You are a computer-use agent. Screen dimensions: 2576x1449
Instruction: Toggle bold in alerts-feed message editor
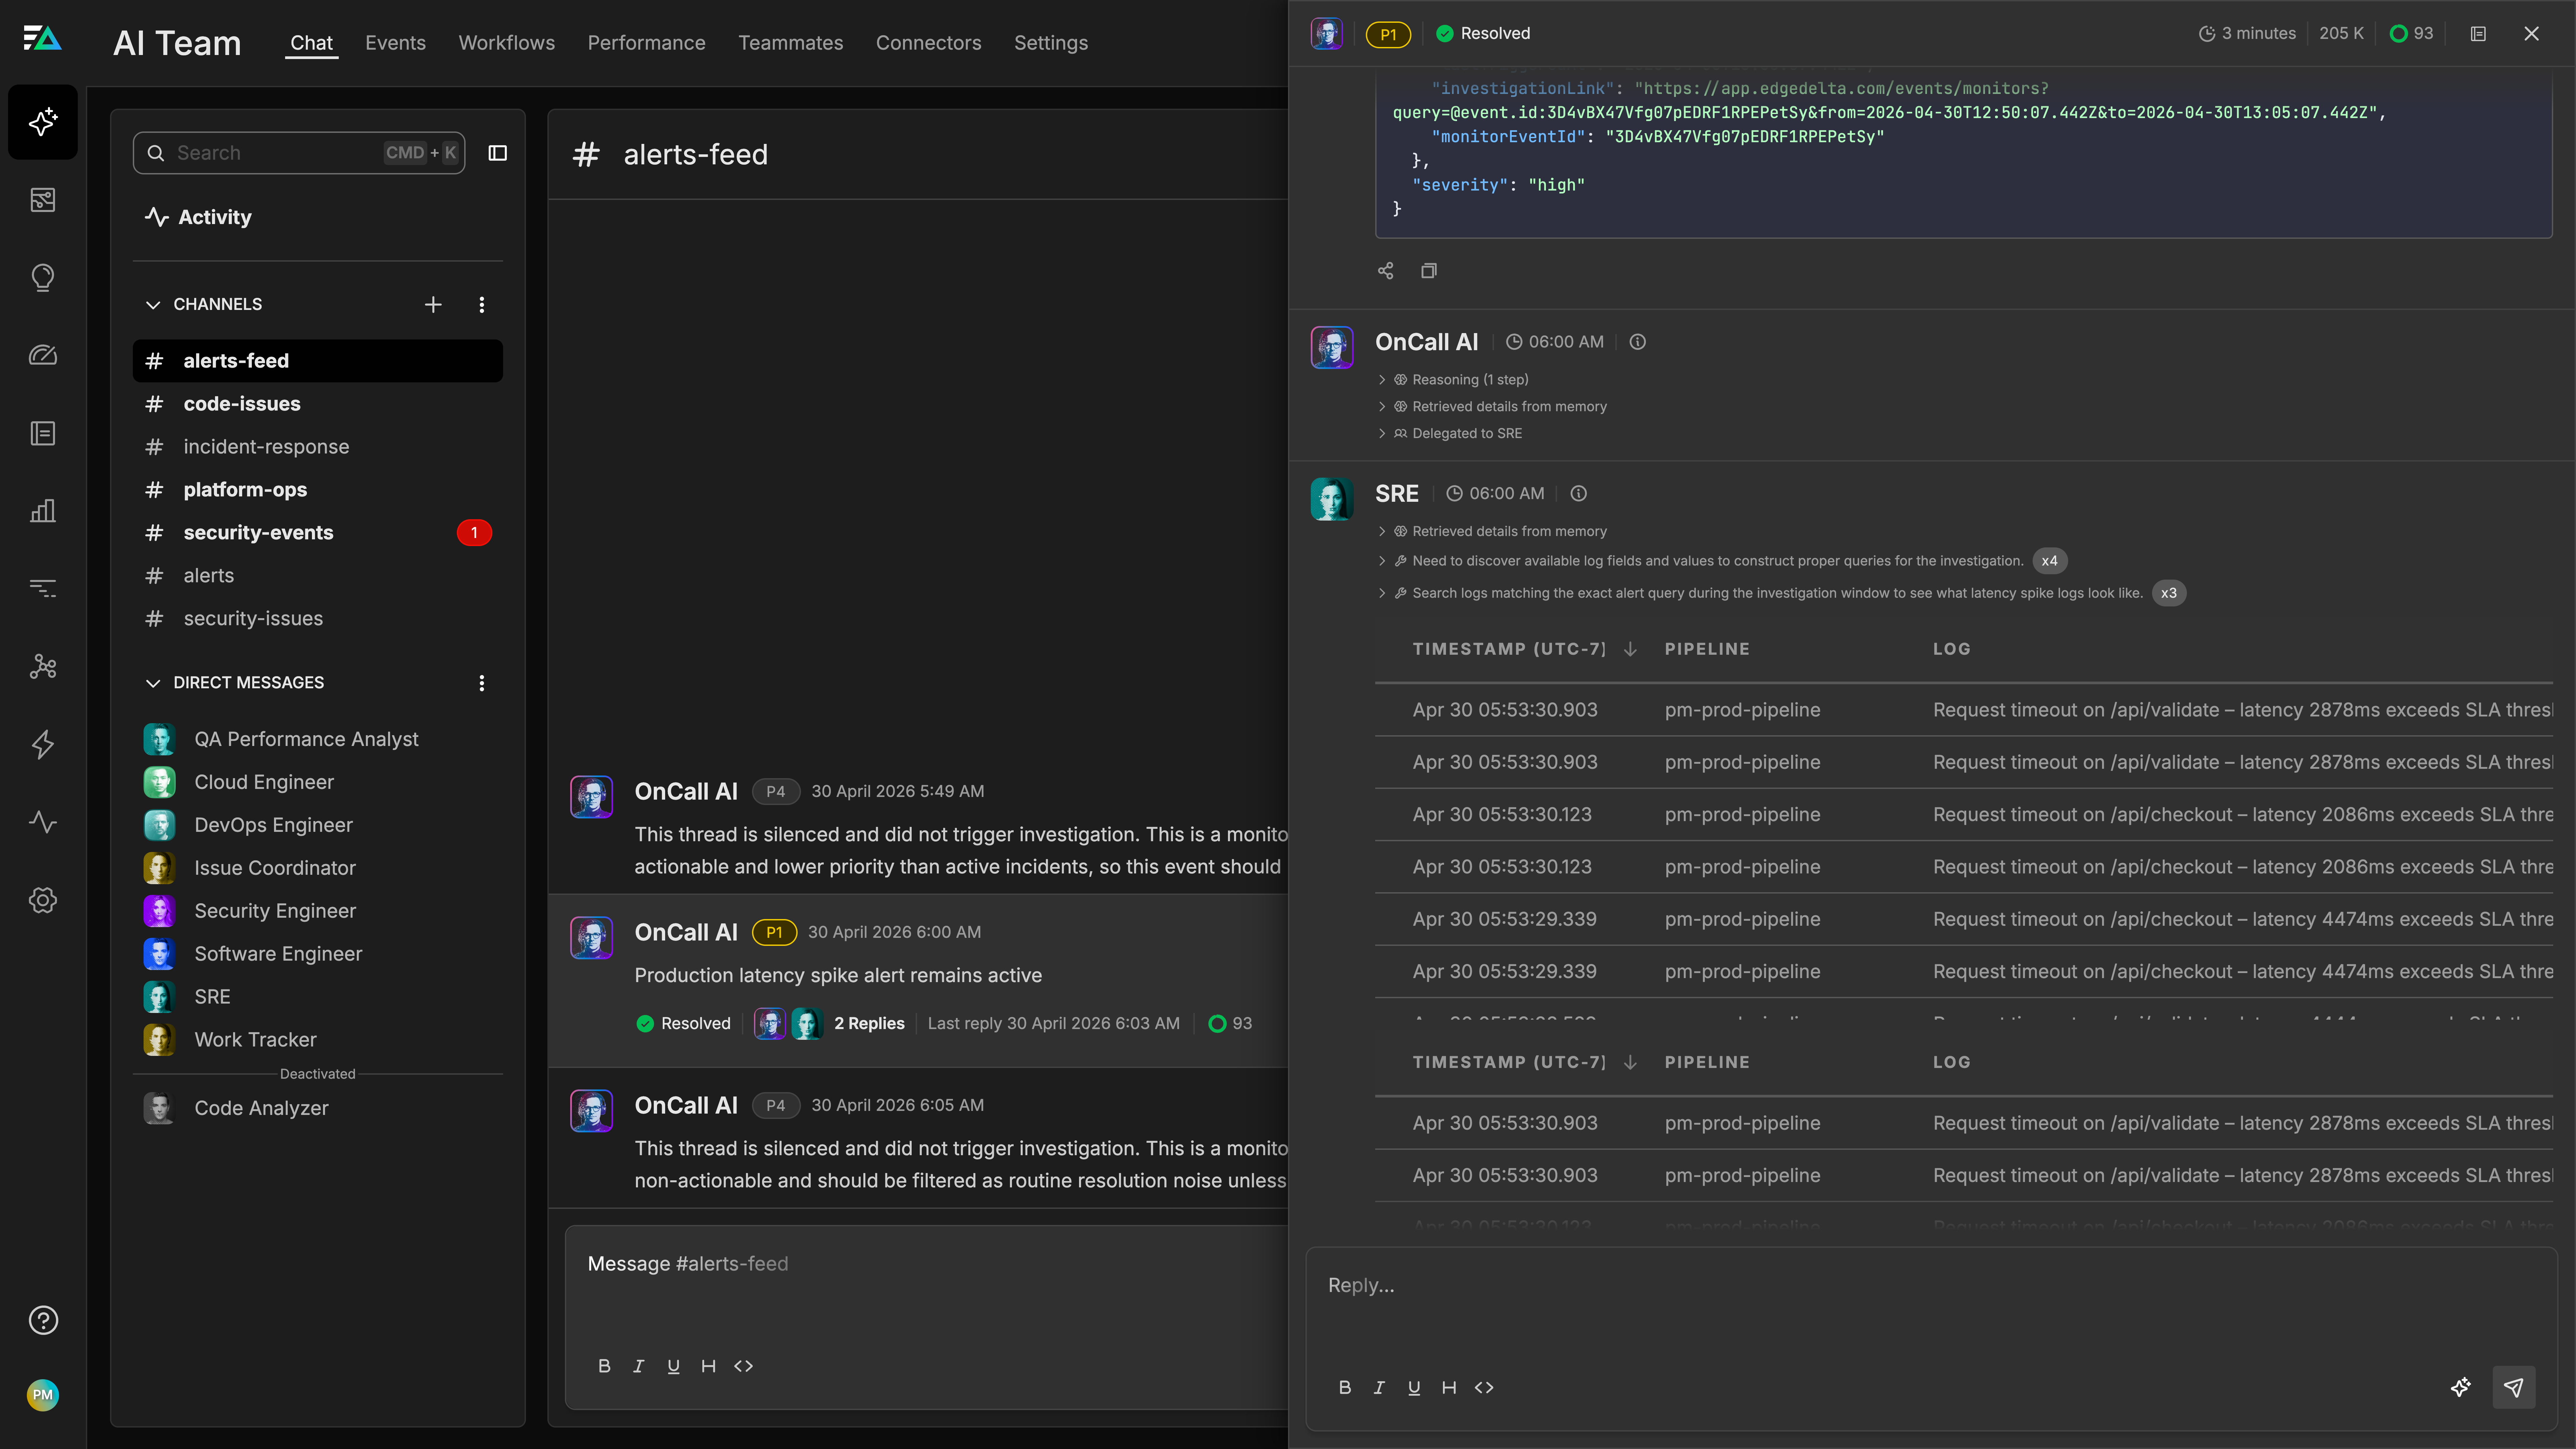point(604,1366)
